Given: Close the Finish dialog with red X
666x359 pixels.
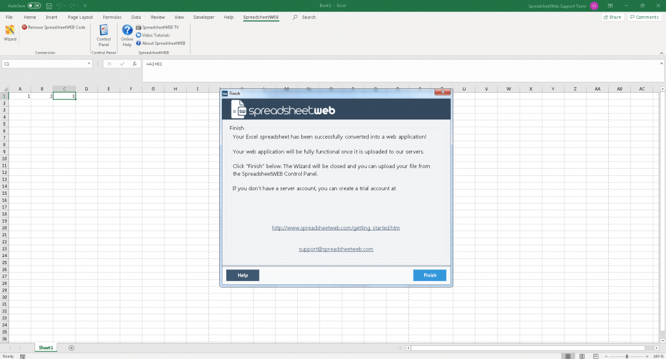Looking at the screenshot, I should click(442, 92).
